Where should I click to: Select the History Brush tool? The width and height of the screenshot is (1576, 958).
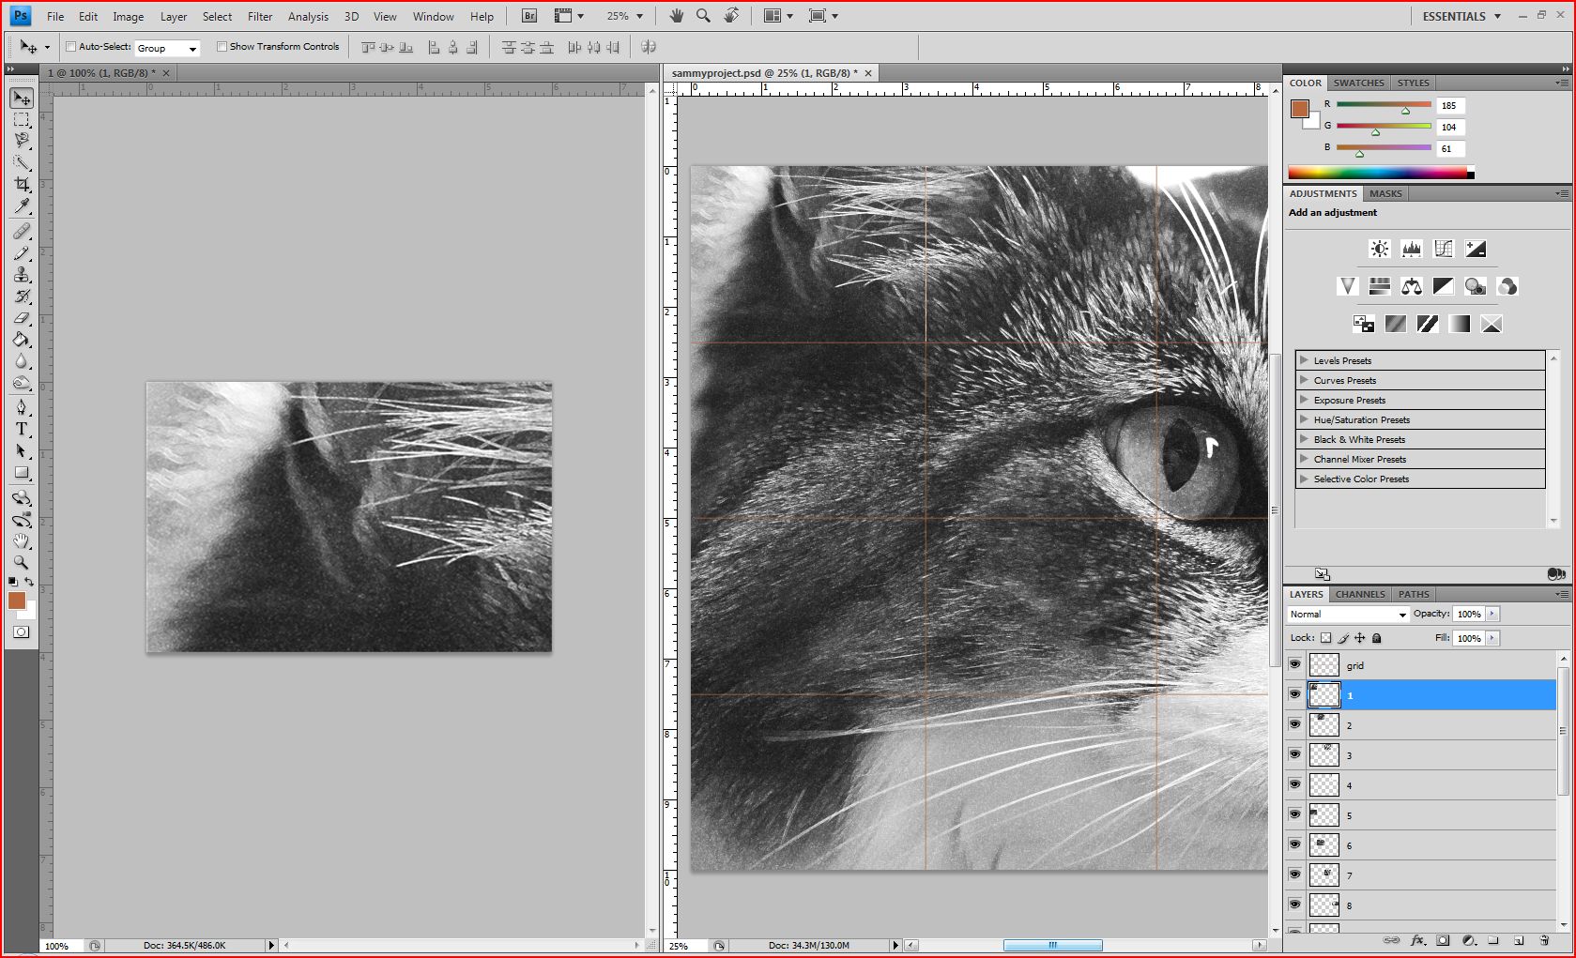pyautogui.click(x=22, y=297)
